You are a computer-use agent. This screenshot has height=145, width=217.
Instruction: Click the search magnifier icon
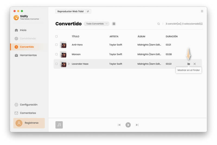click(158, 24)
